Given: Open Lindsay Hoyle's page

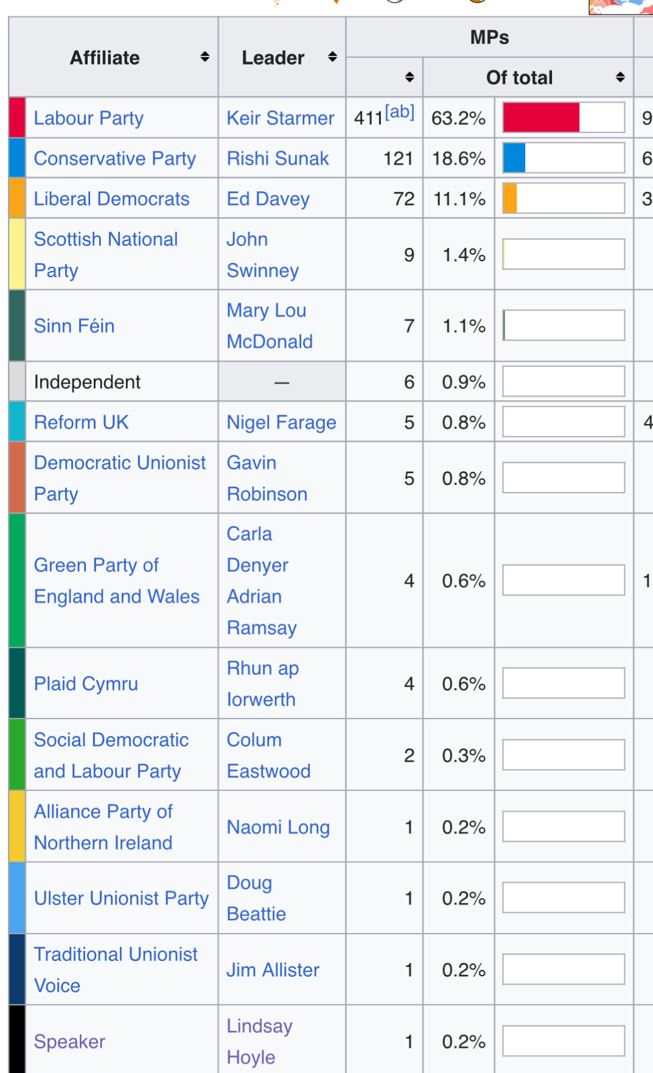Looking at the screenshot, I should click(259, 1041).
